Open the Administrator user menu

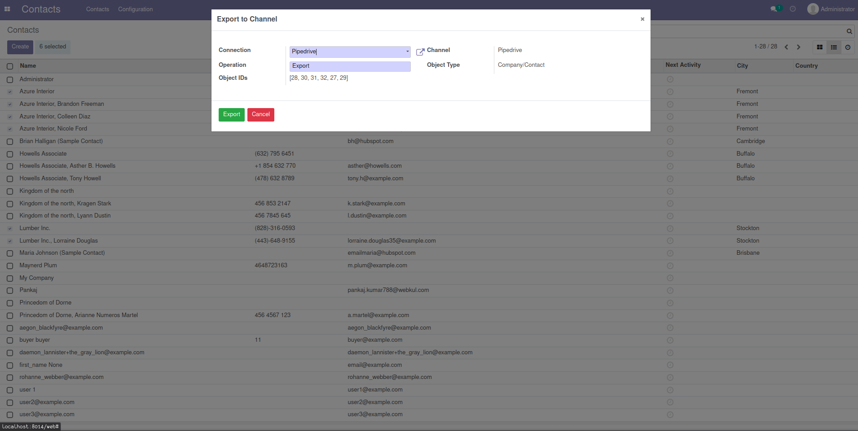coord(831,9)
